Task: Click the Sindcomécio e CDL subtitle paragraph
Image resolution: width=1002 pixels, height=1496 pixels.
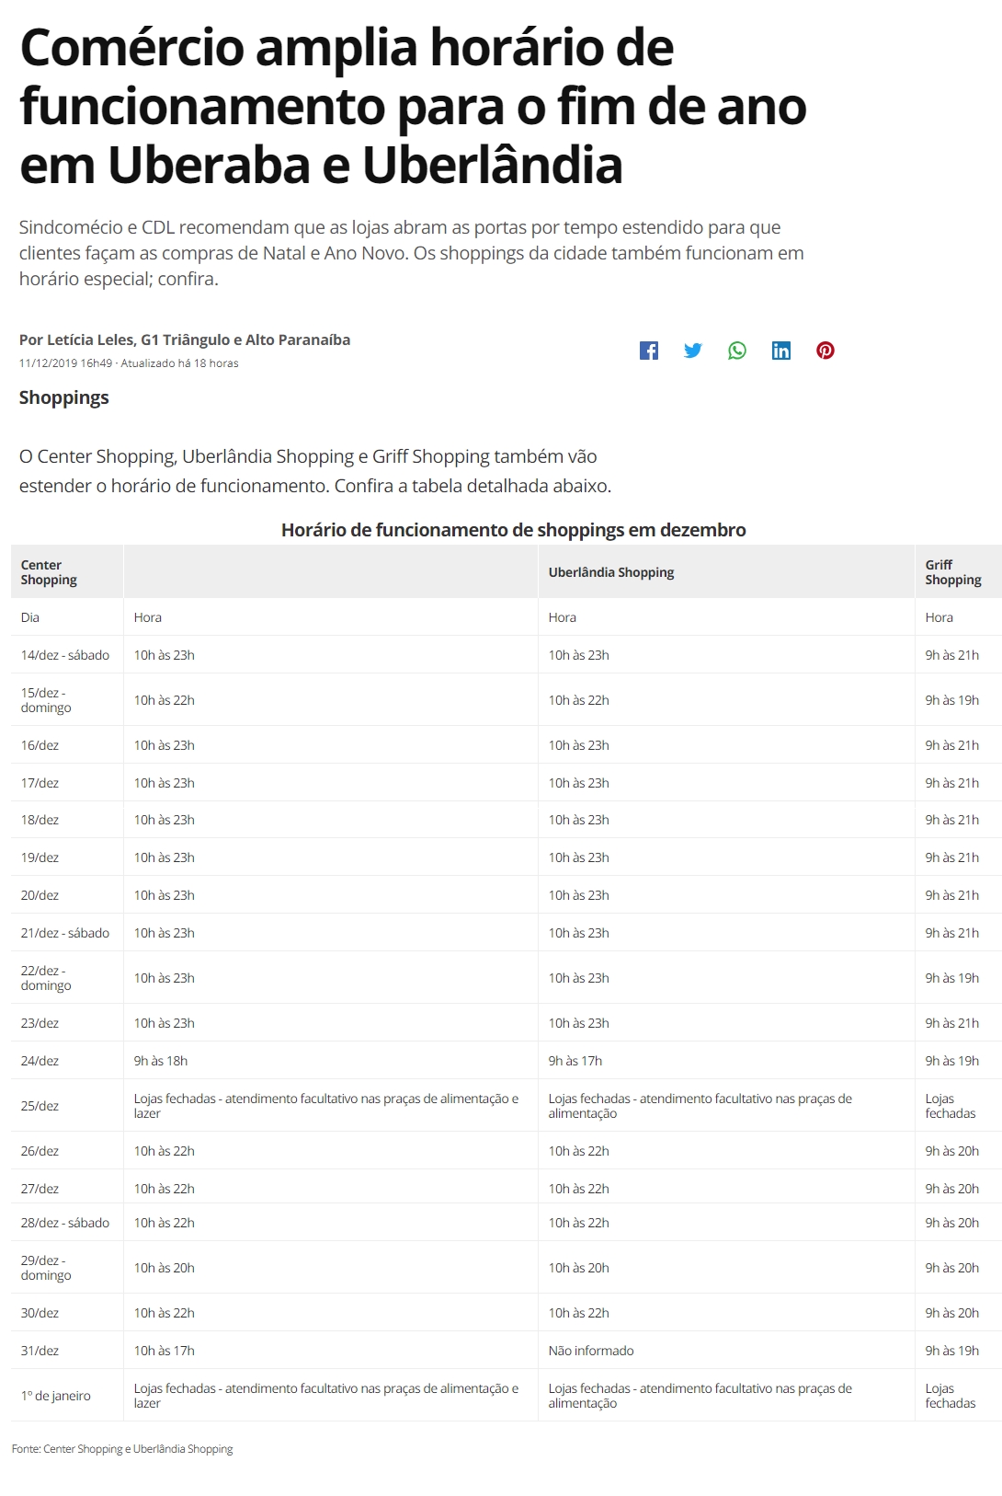Action: (412, 253)
